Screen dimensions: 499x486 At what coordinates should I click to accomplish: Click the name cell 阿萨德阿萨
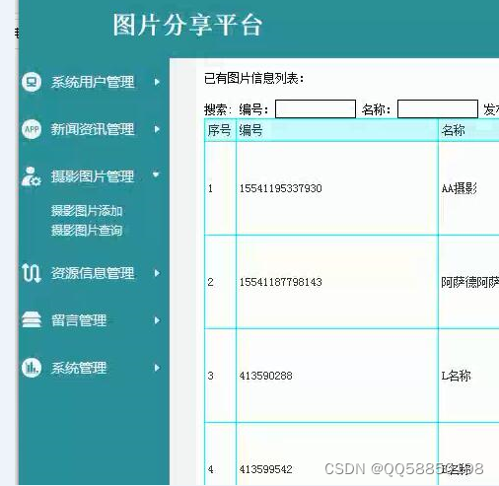pyautogui.click(x=469, y=282)
